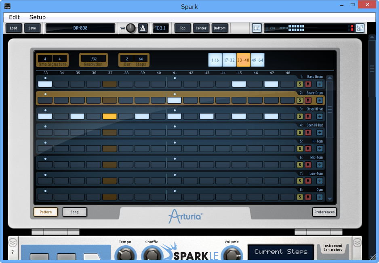Viewport: 379px width, 263px height.
Task: Expand the Bass Drum plus icon
Action: [x=320, y=84]
